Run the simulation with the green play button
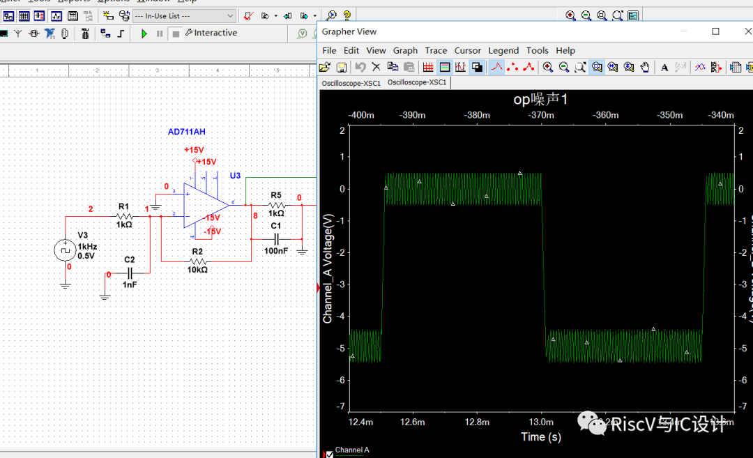 click(x=144, y=33)
